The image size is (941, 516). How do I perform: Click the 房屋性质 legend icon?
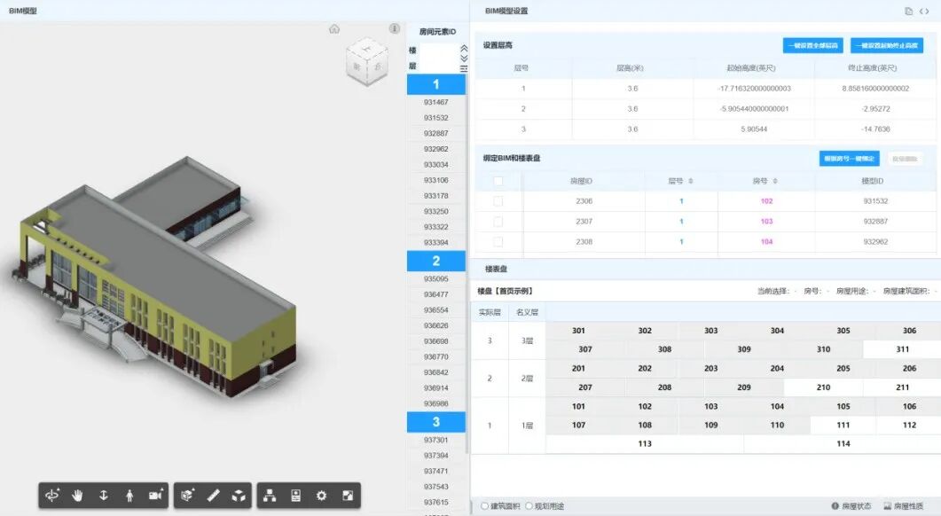[887, 505]
